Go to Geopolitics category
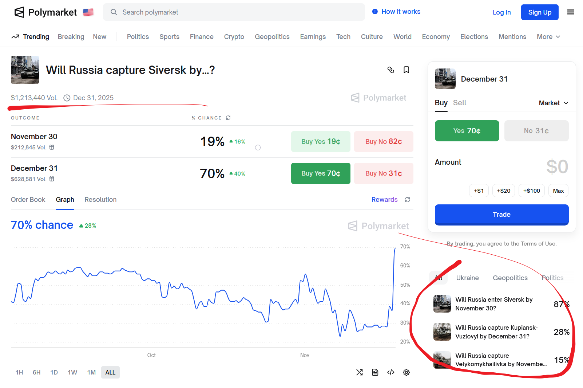 coord(272,37)
